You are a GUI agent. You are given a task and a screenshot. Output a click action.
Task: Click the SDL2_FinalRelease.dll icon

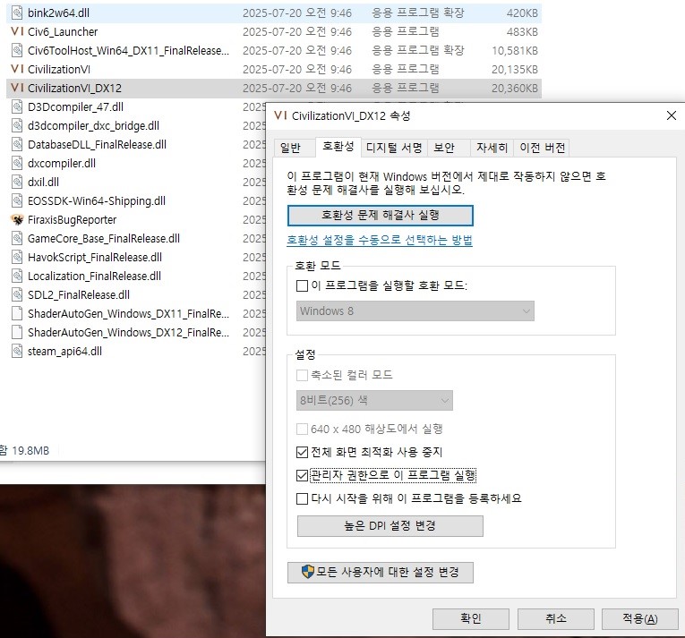pos(17,294)
